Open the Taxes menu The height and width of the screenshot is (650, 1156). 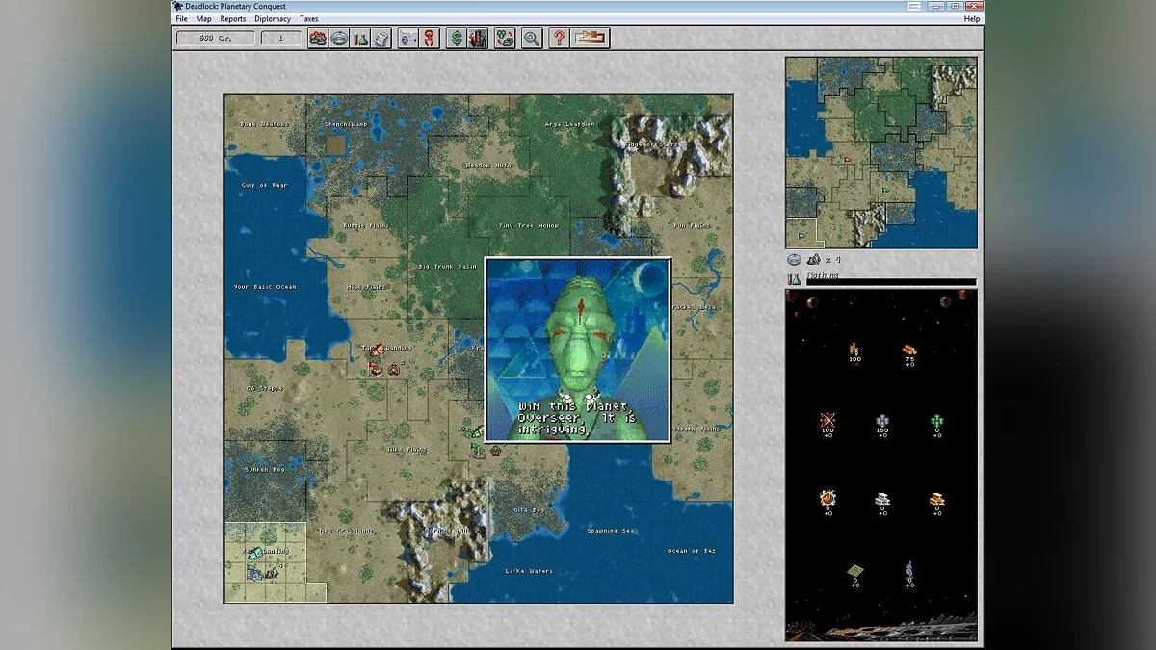tap(309, 18)
